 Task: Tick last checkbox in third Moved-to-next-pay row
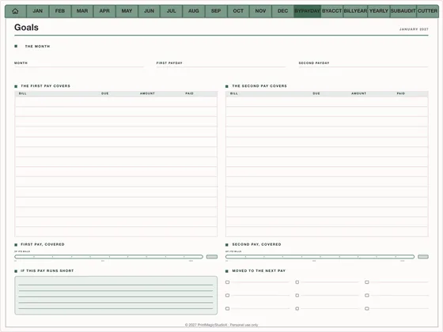[x=367, y=308]
